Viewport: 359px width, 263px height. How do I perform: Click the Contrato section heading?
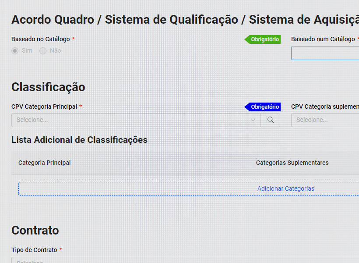coord(35,230)
